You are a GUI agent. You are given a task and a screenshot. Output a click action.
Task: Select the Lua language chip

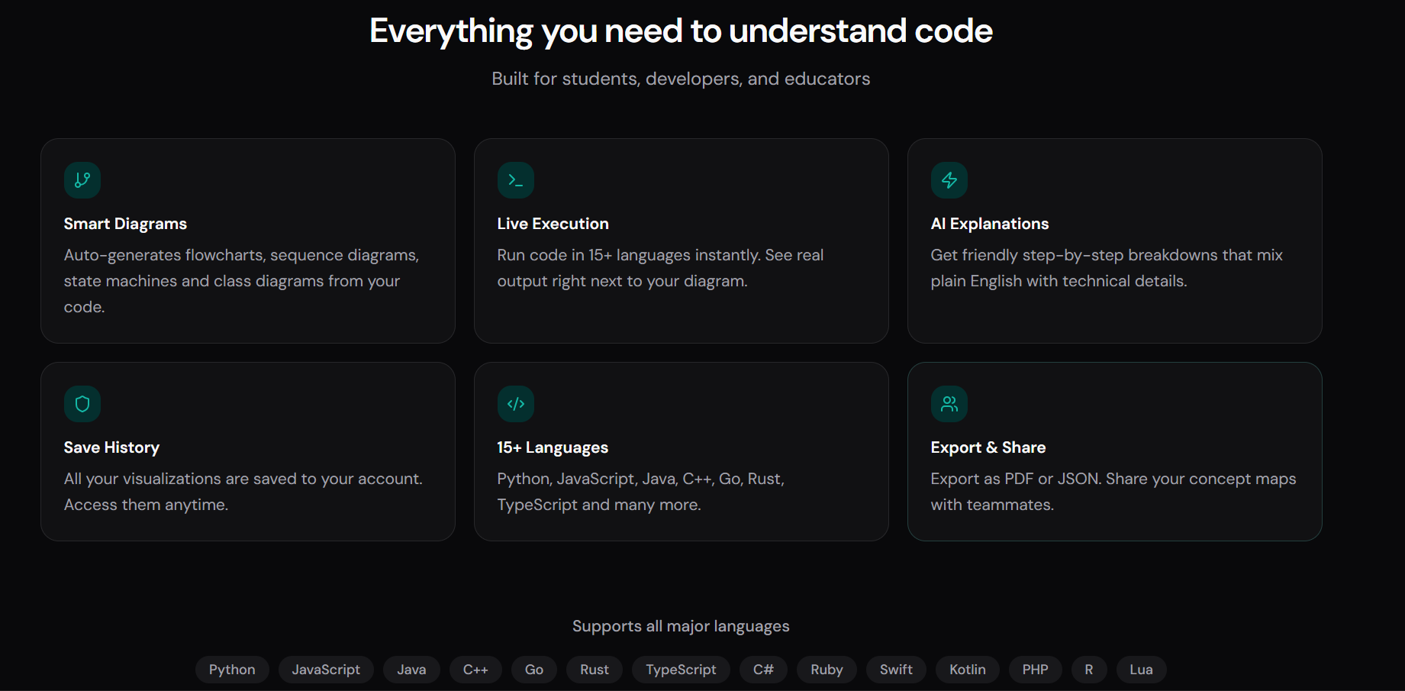click(x=1141, y=670)
